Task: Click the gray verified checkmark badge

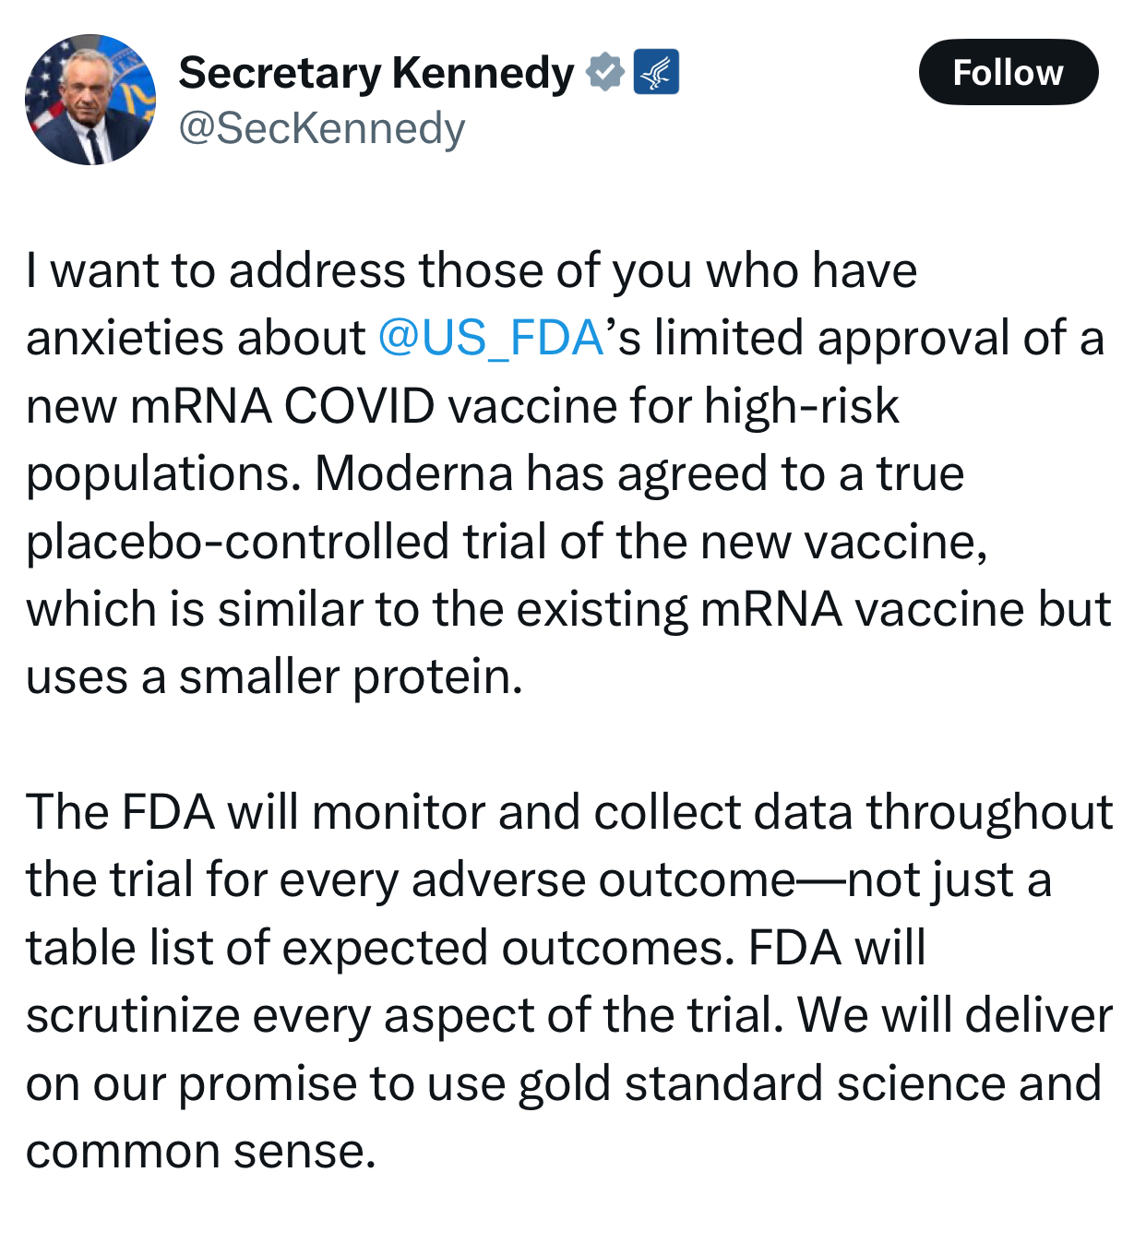Action: click(x=605, y=72)
